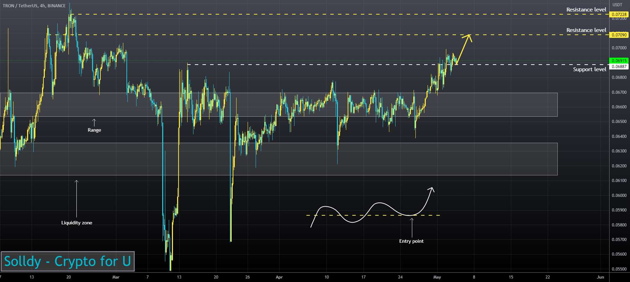This screenshot has width=630, height=282.
Task: Click the 0.05500 price axis tick
Action: click(x=619, y=269)
